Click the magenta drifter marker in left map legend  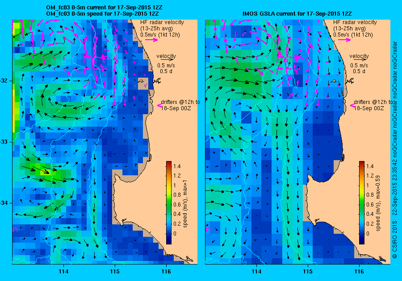tap(159, 105)
